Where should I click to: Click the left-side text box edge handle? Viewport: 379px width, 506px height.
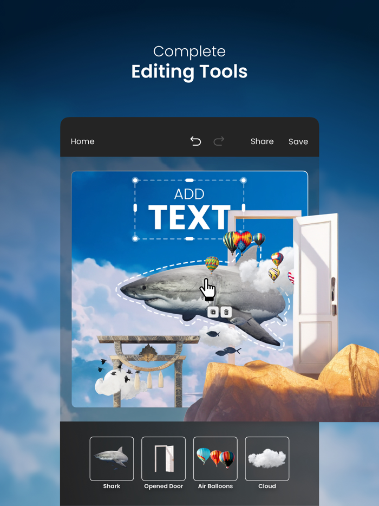(135, 208)
